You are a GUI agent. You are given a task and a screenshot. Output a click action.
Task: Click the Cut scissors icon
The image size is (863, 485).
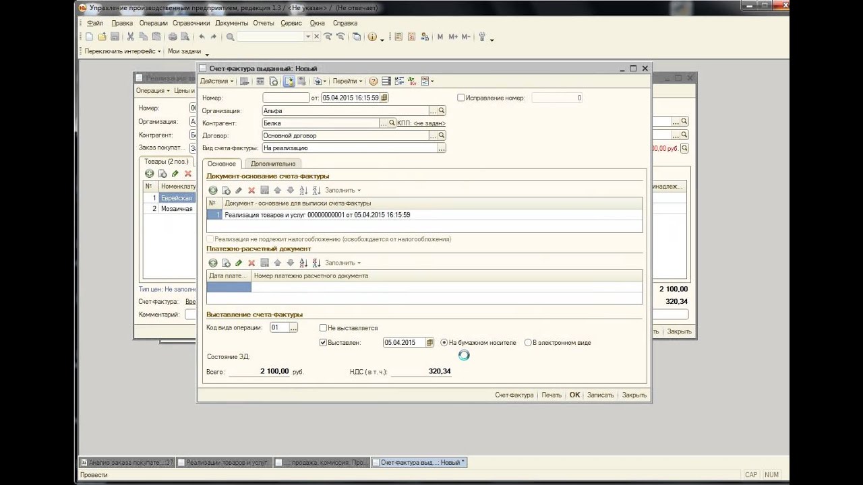(131, 36)
